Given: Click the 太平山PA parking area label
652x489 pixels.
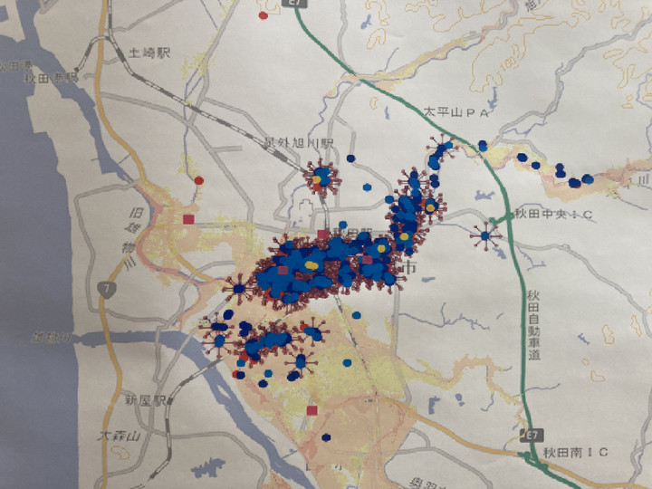Looking at the screenshot, I should point(455,111).
